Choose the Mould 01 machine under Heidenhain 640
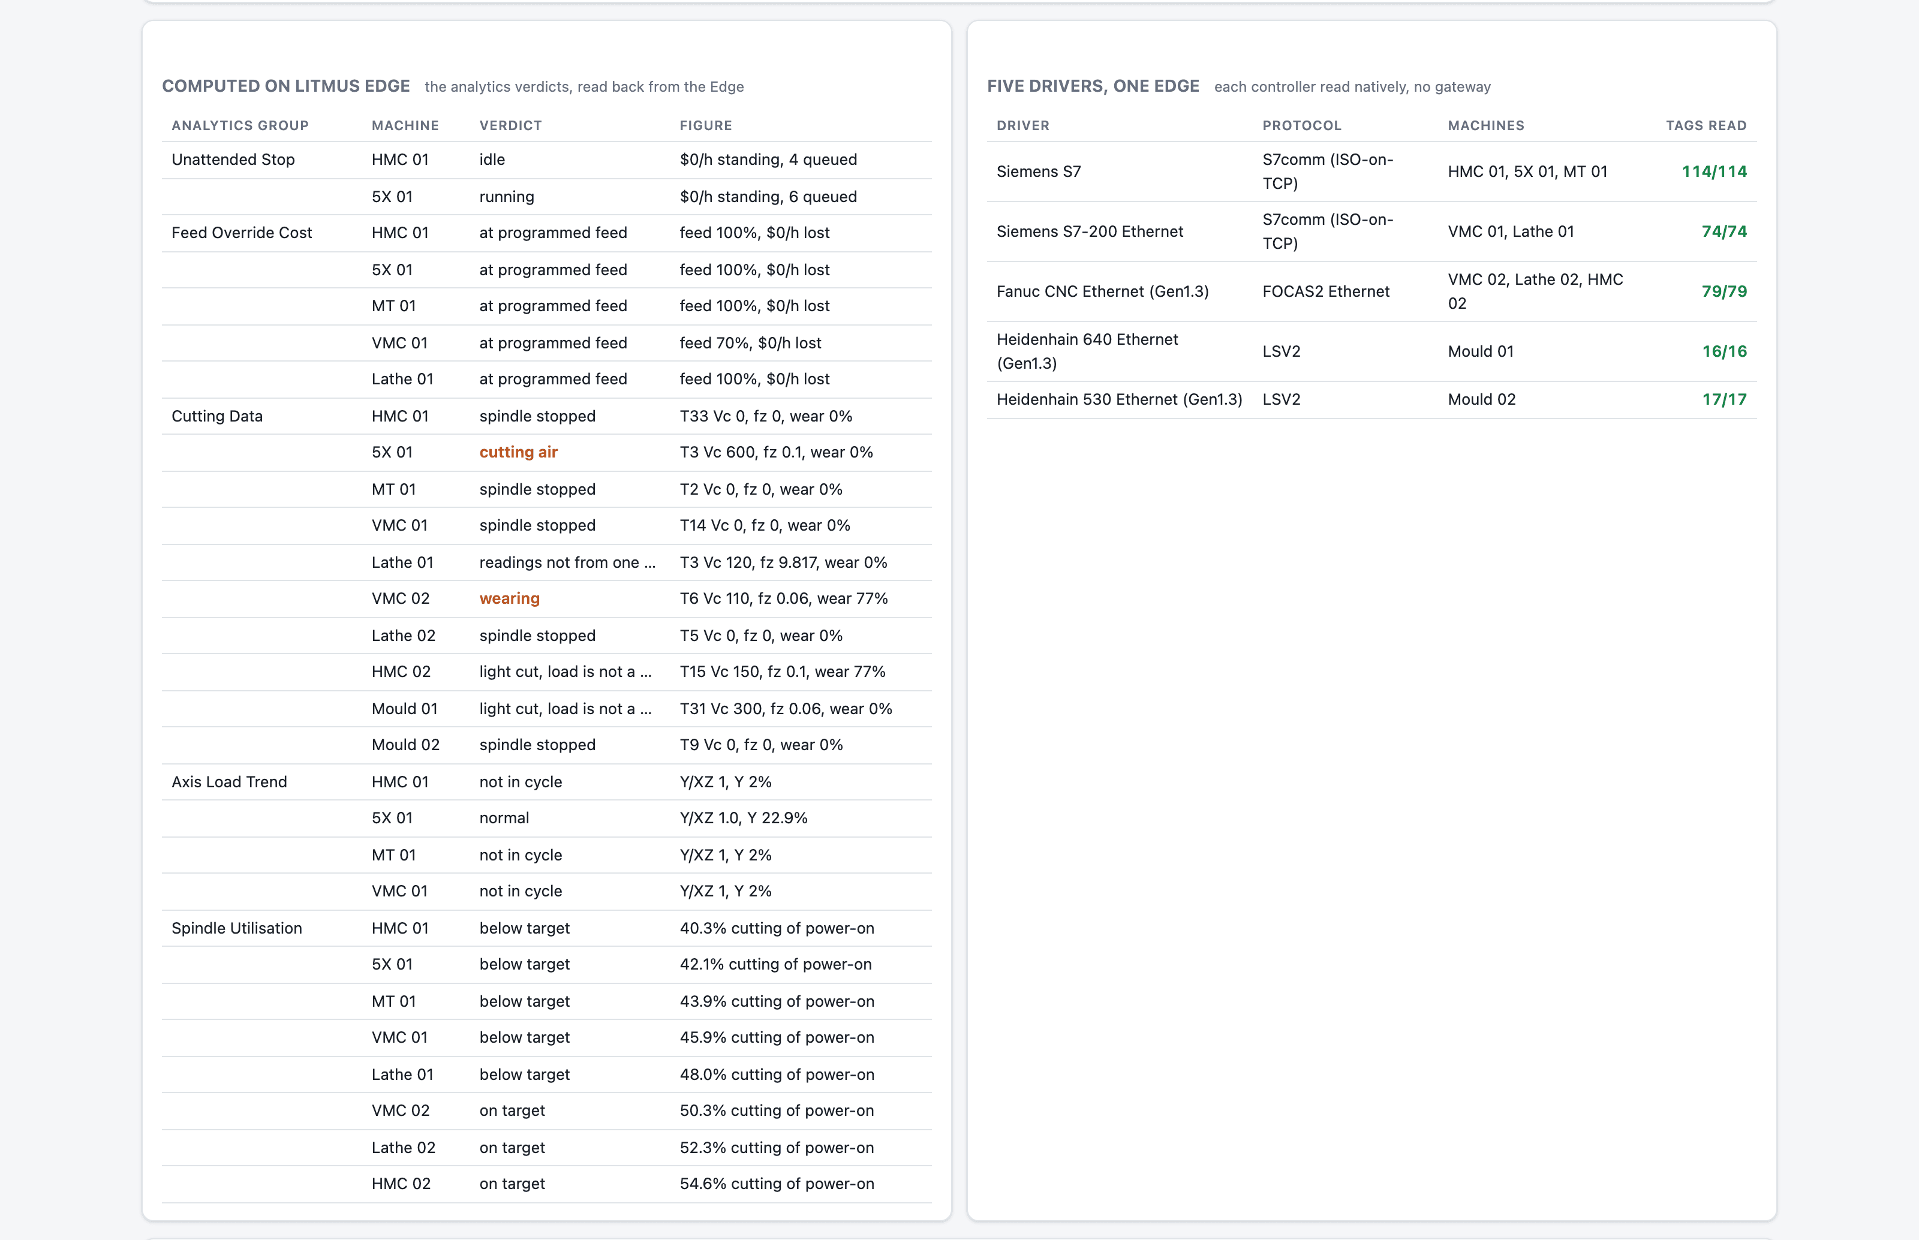Viewport: 1919px width, 1240px height. 1480,351
